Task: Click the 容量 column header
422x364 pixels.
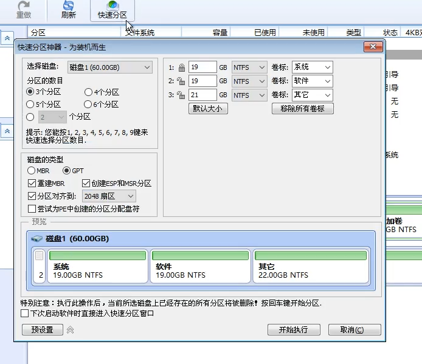Action: [206, 33]
